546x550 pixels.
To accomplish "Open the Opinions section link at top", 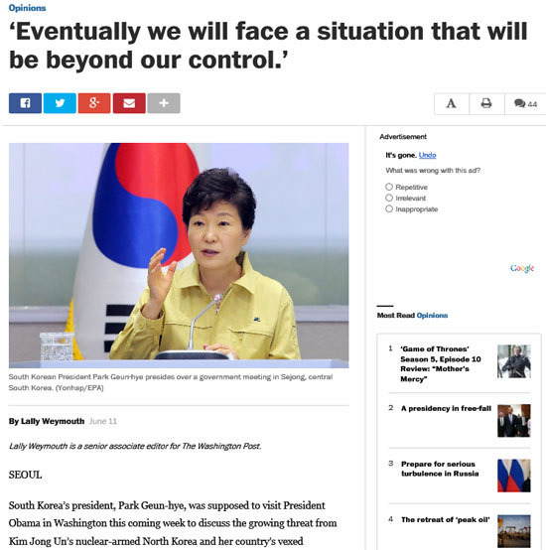I will pyautogui.click(x=28, y=8).
